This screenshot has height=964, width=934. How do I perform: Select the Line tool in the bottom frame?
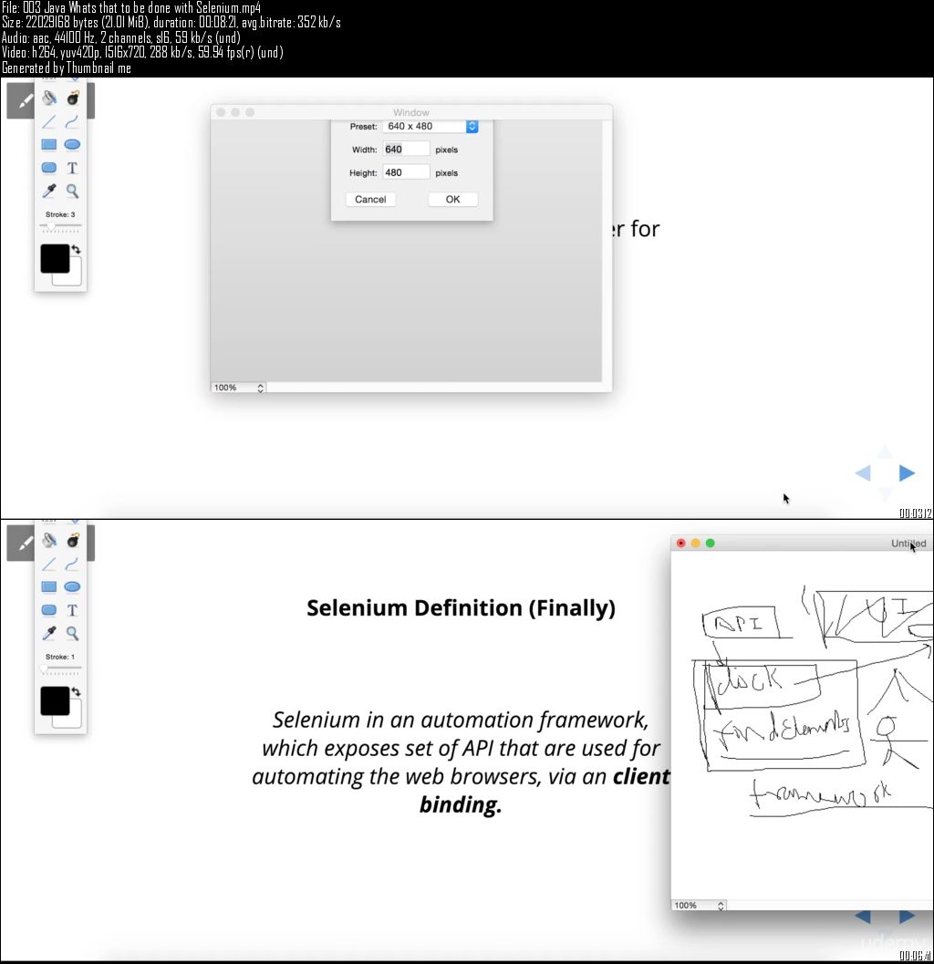point(49,564)
